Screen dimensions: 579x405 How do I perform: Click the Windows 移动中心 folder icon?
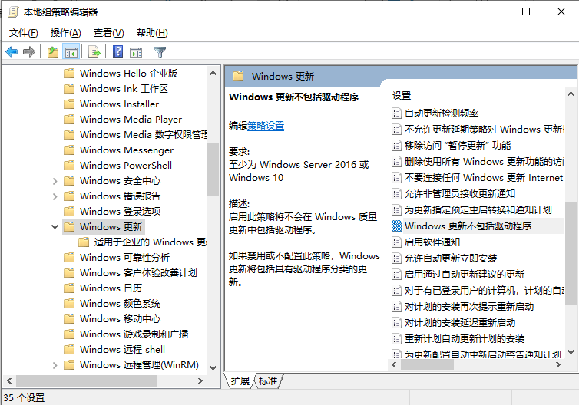[x=69, y=318]
